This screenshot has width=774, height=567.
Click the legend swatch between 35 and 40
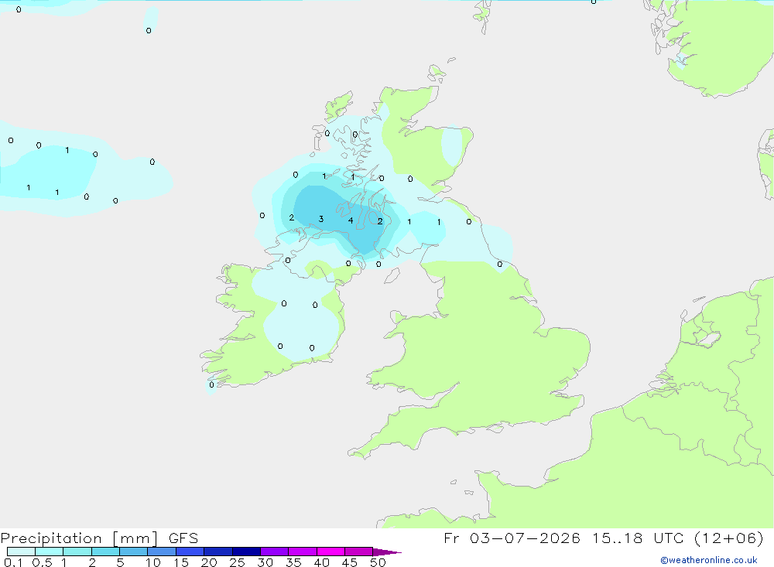(303, 552)
